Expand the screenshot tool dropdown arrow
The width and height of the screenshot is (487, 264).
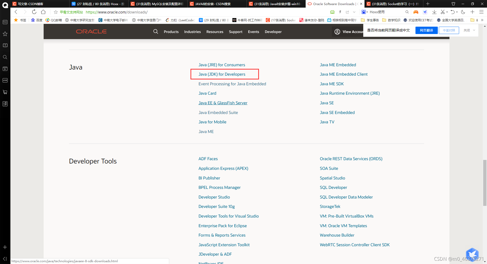click(x=447, y=12)
